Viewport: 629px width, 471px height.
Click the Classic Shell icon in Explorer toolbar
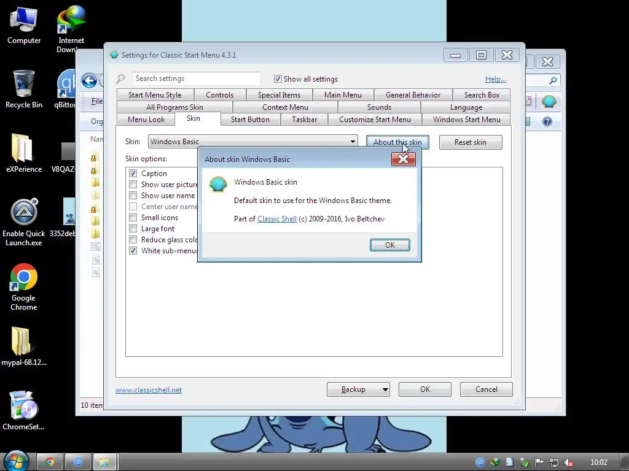click(x=549, y=101)
